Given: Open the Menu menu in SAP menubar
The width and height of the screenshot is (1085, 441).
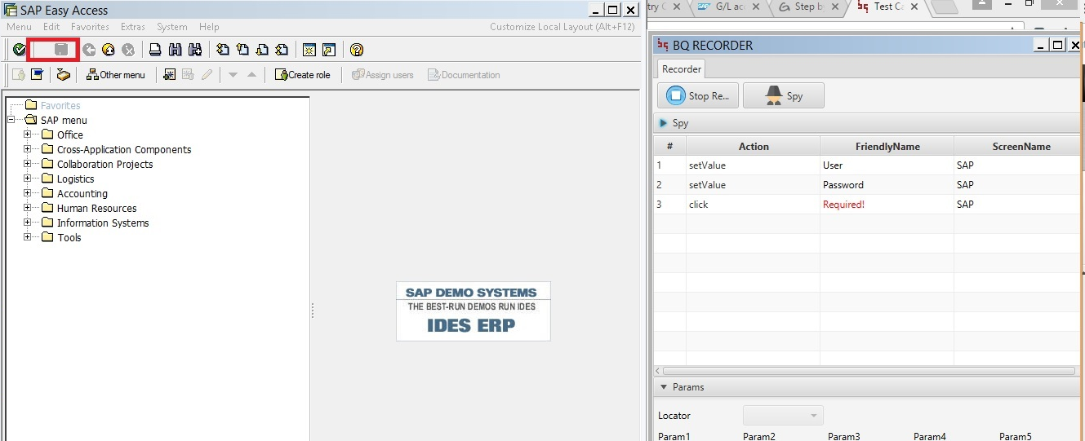Looking at the screenshot, I should [x=19, y=27].
